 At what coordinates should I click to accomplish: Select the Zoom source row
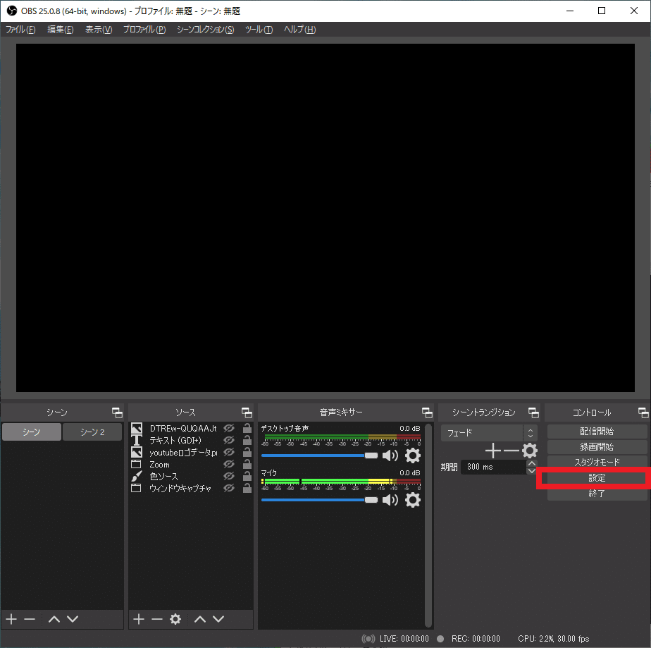190,465
